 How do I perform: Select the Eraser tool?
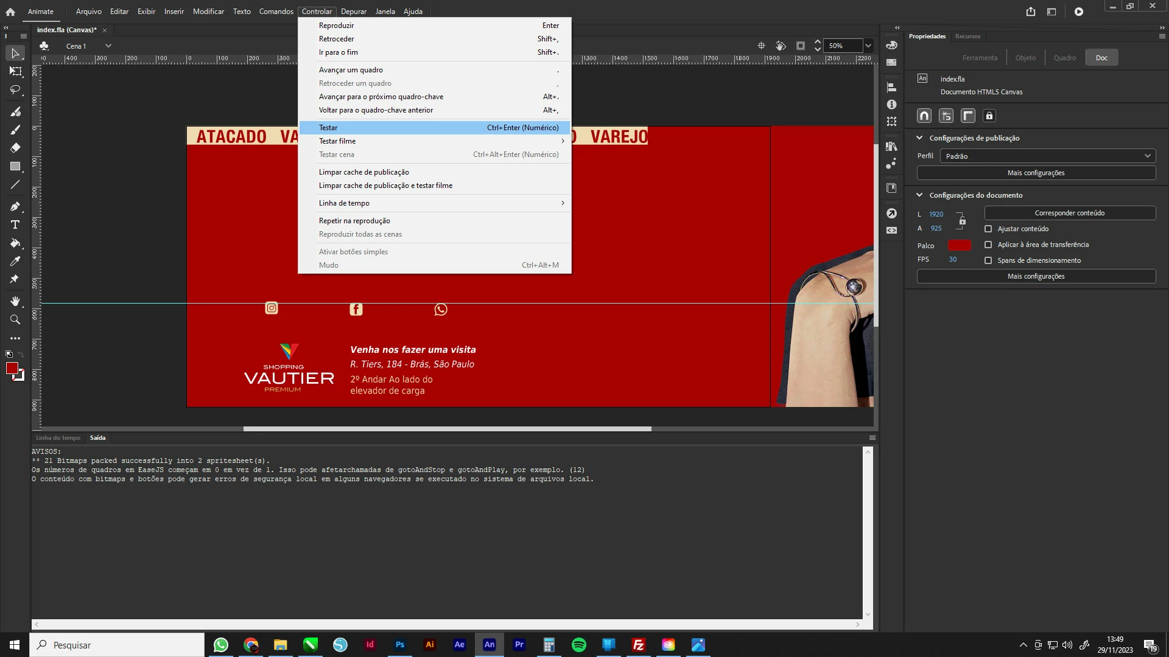coord(15,148)
